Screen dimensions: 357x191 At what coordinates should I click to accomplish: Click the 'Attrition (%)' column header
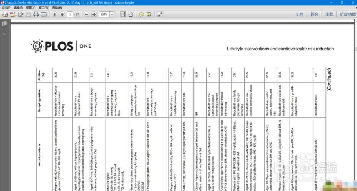point(41,75)
